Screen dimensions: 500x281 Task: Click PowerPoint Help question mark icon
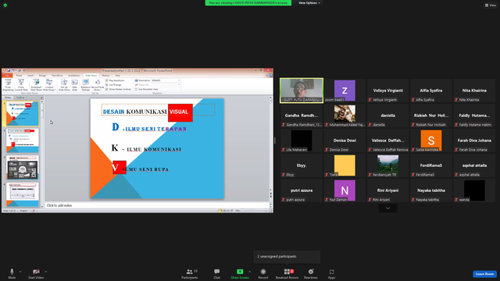click(x=271, y=76)
